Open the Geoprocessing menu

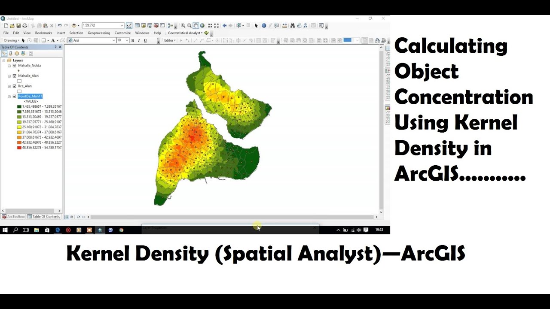(99, 33)
